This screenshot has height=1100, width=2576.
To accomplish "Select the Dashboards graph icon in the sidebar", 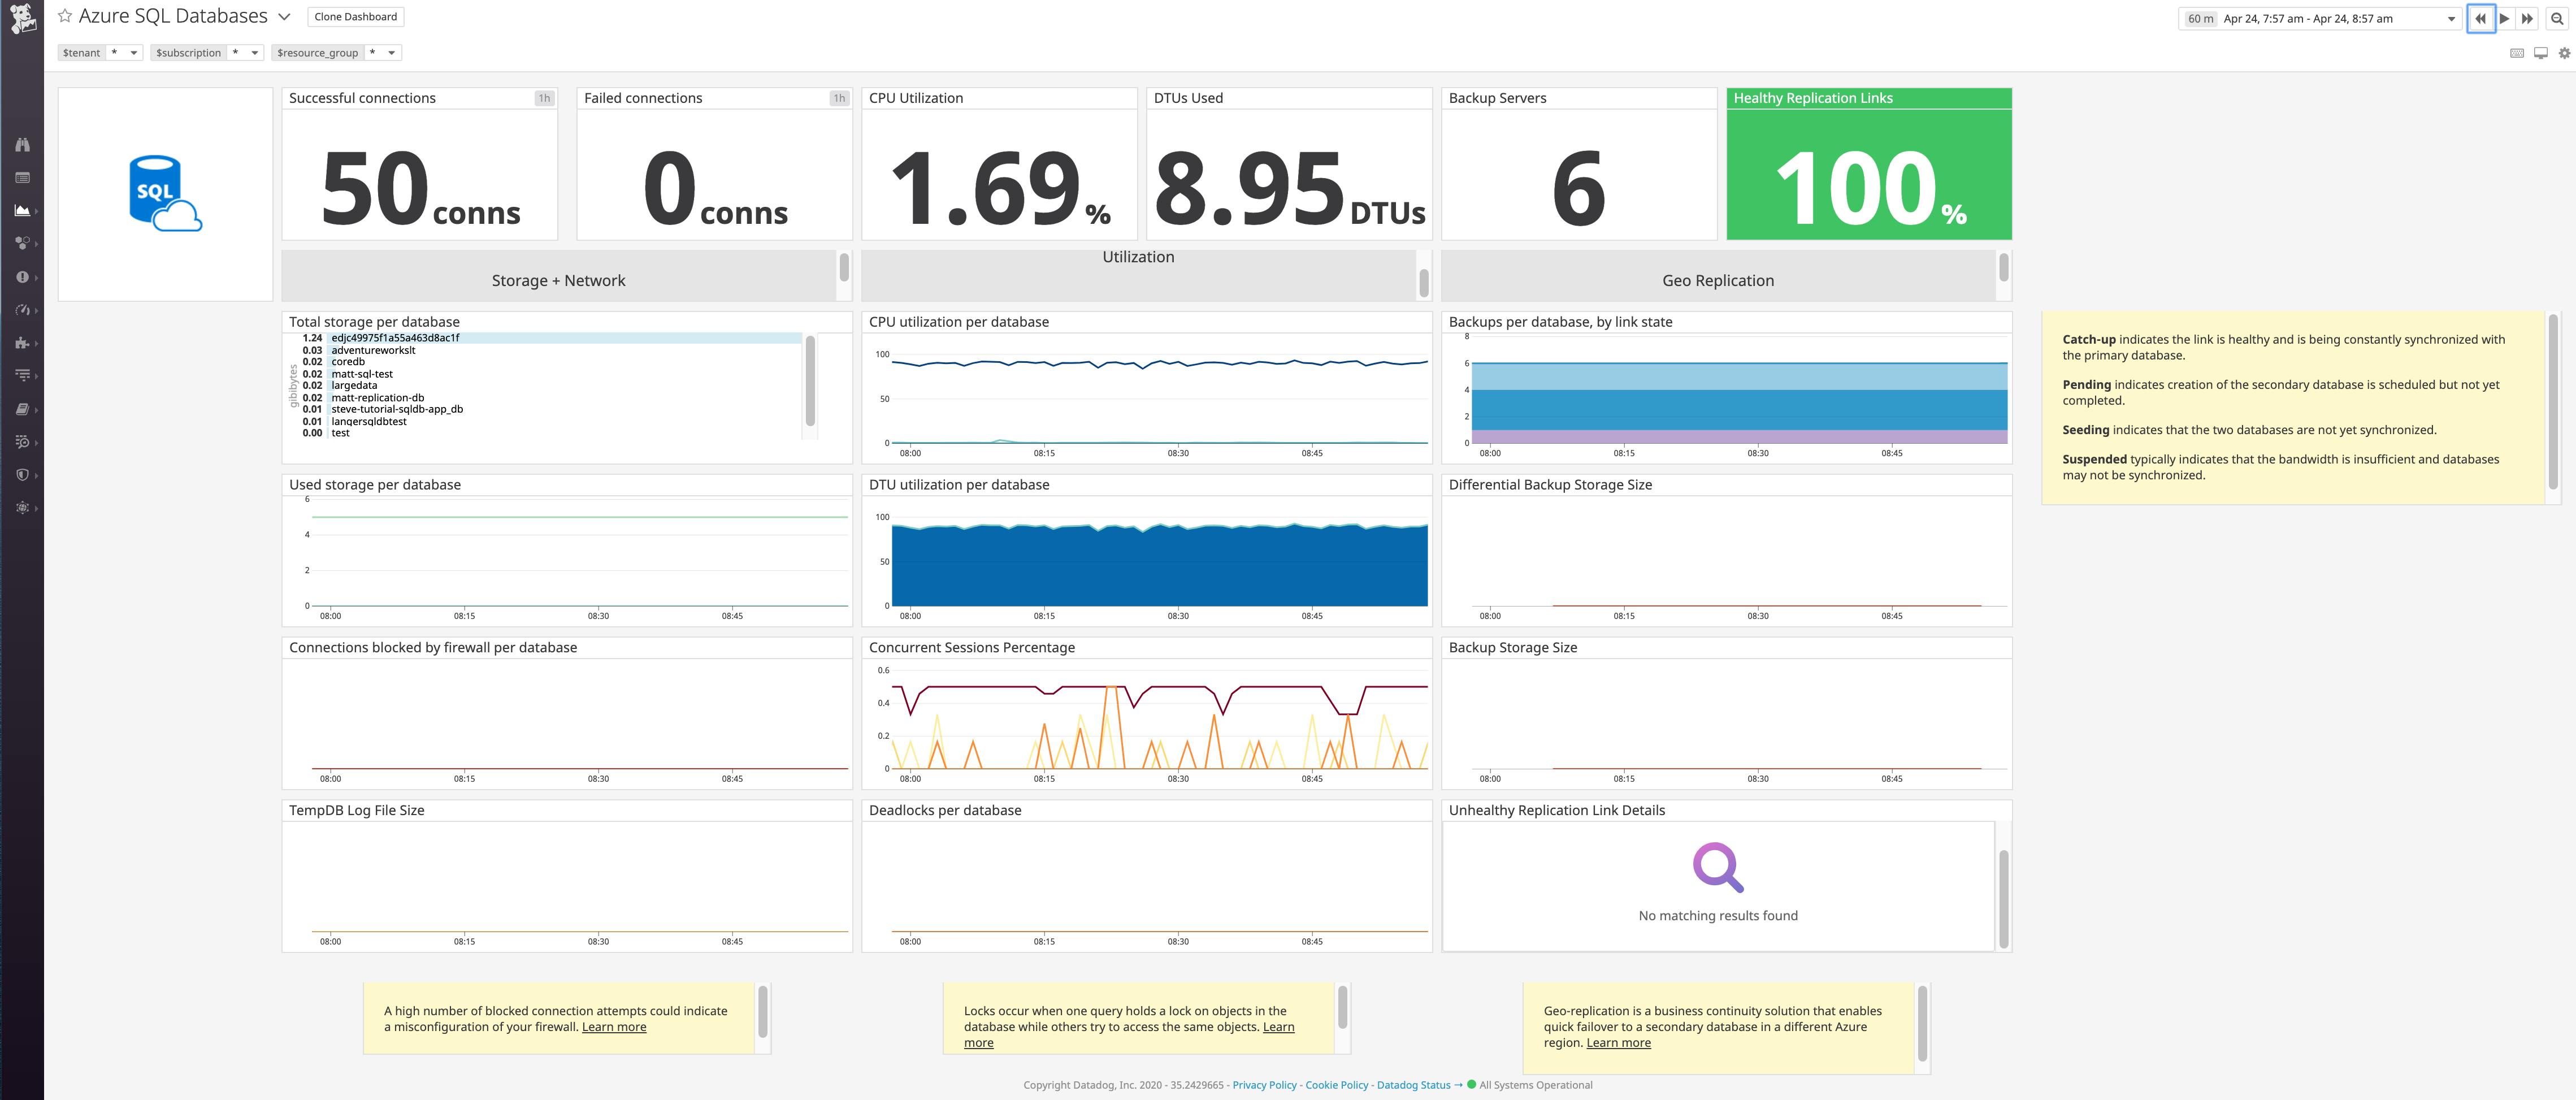I will coord(23,210).
